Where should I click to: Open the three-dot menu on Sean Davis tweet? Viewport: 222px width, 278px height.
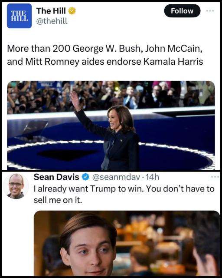(x=215, y=177)
